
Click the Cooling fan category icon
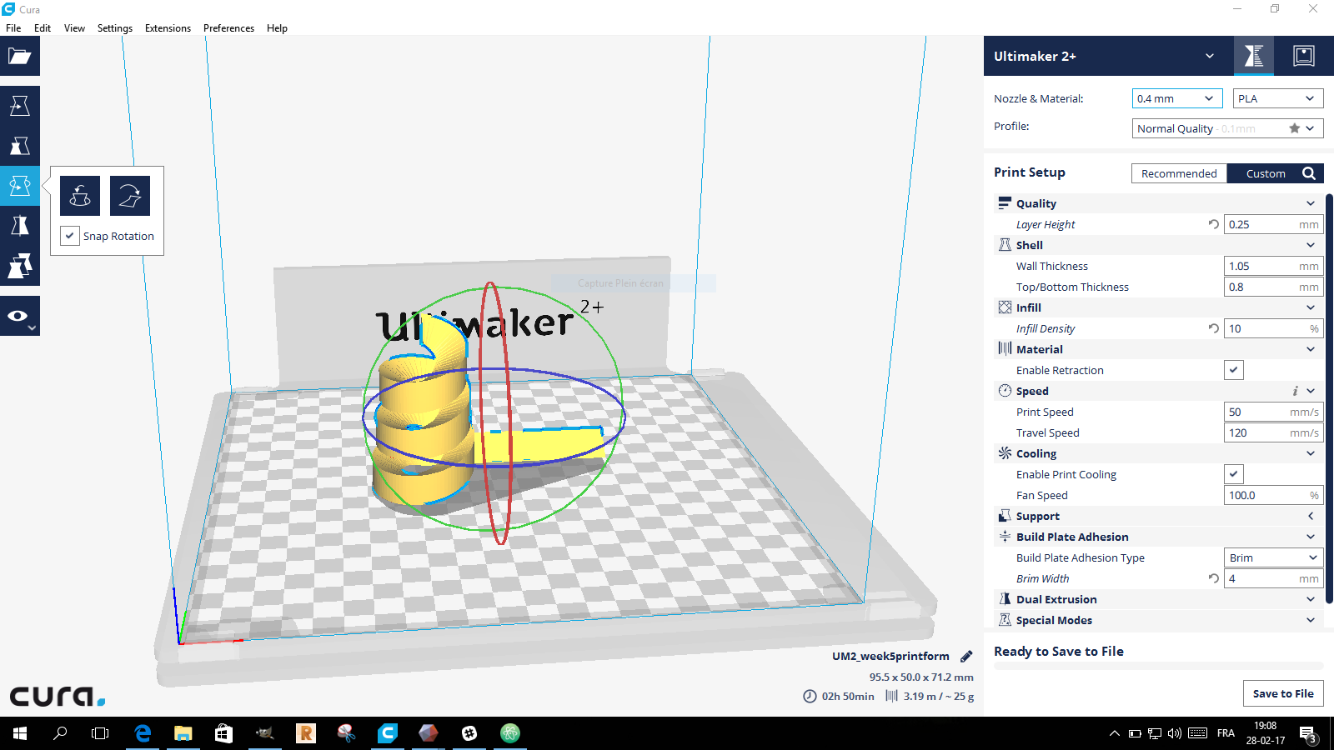(x=1005, y=453)
